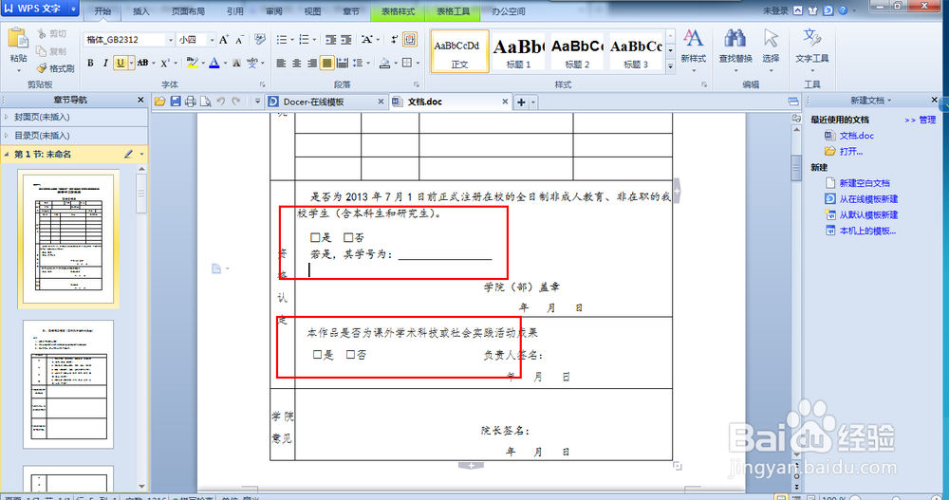Click the Text Tools (文字工具) icon
Viewport: 949px width, 500px height.
811,39
